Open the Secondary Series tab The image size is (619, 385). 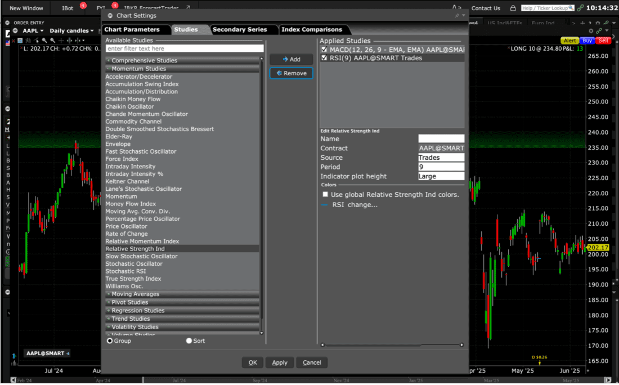(x=239, y=29)
